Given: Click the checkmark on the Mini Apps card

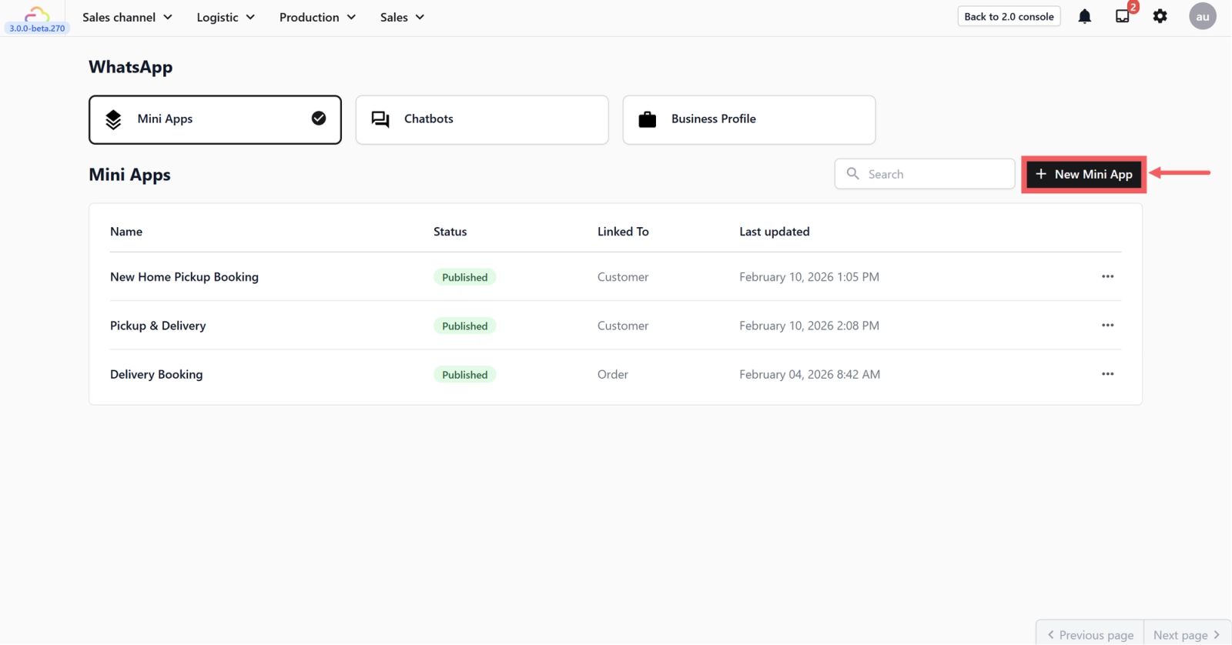Looking at the screenshot, I should point(319,118).
